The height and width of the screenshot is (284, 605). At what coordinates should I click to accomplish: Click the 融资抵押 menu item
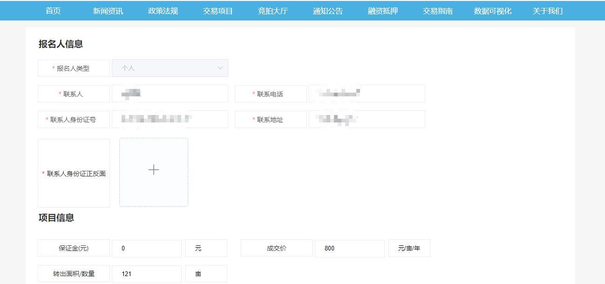(x=383, y=11)
